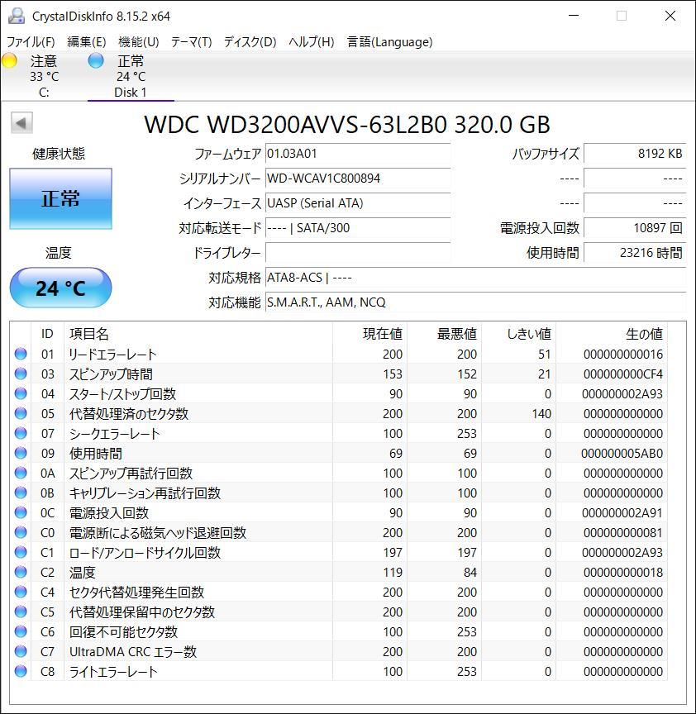Click the power on count value 10897 回
696x714 pixels.
(635, 228)
